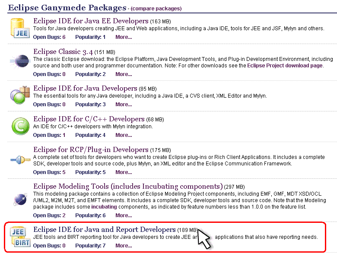
Task: Open Eclipse IDE for Java and Report Developers
Action: tap(105, 229)
